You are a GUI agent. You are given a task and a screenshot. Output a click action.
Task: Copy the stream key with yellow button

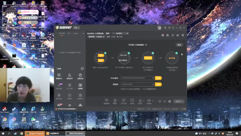pyautogui.click(x=158, y=84)
